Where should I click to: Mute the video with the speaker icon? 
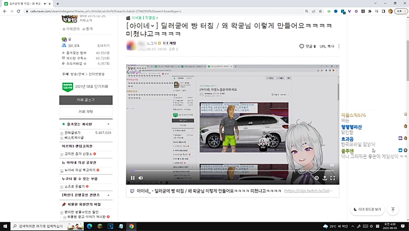pyautogui.click(x=141, y=178)
